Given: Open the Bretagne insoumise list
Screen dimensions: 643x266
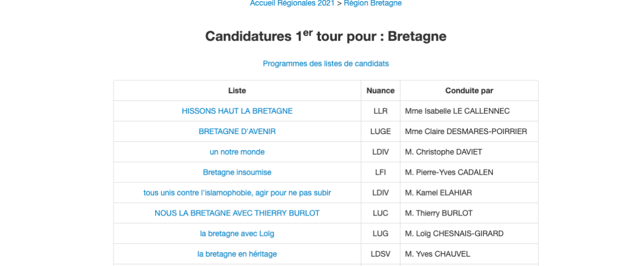Looking at the screenshot, I should tap(237, 172).
